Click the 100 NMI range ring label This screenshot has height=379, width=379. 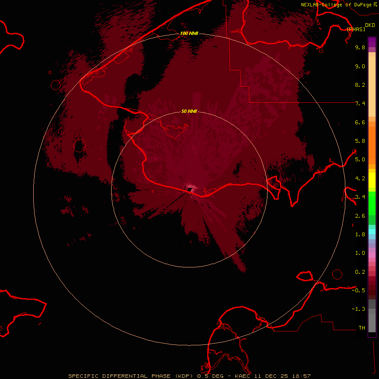coord(189,33)
